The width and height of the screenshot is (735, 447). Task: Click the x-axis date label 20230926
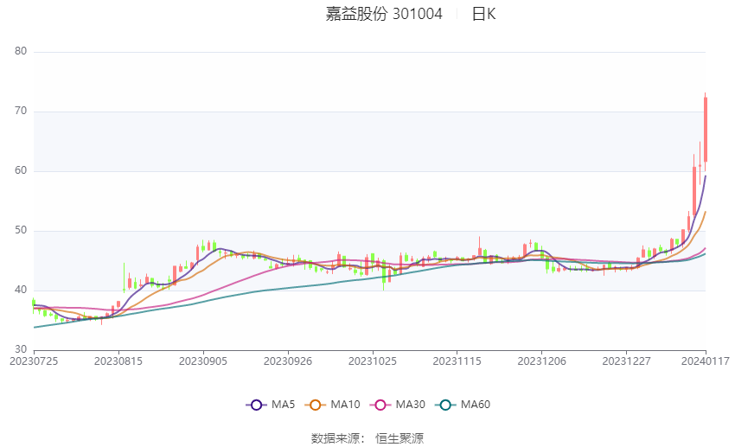coord(288,361)
